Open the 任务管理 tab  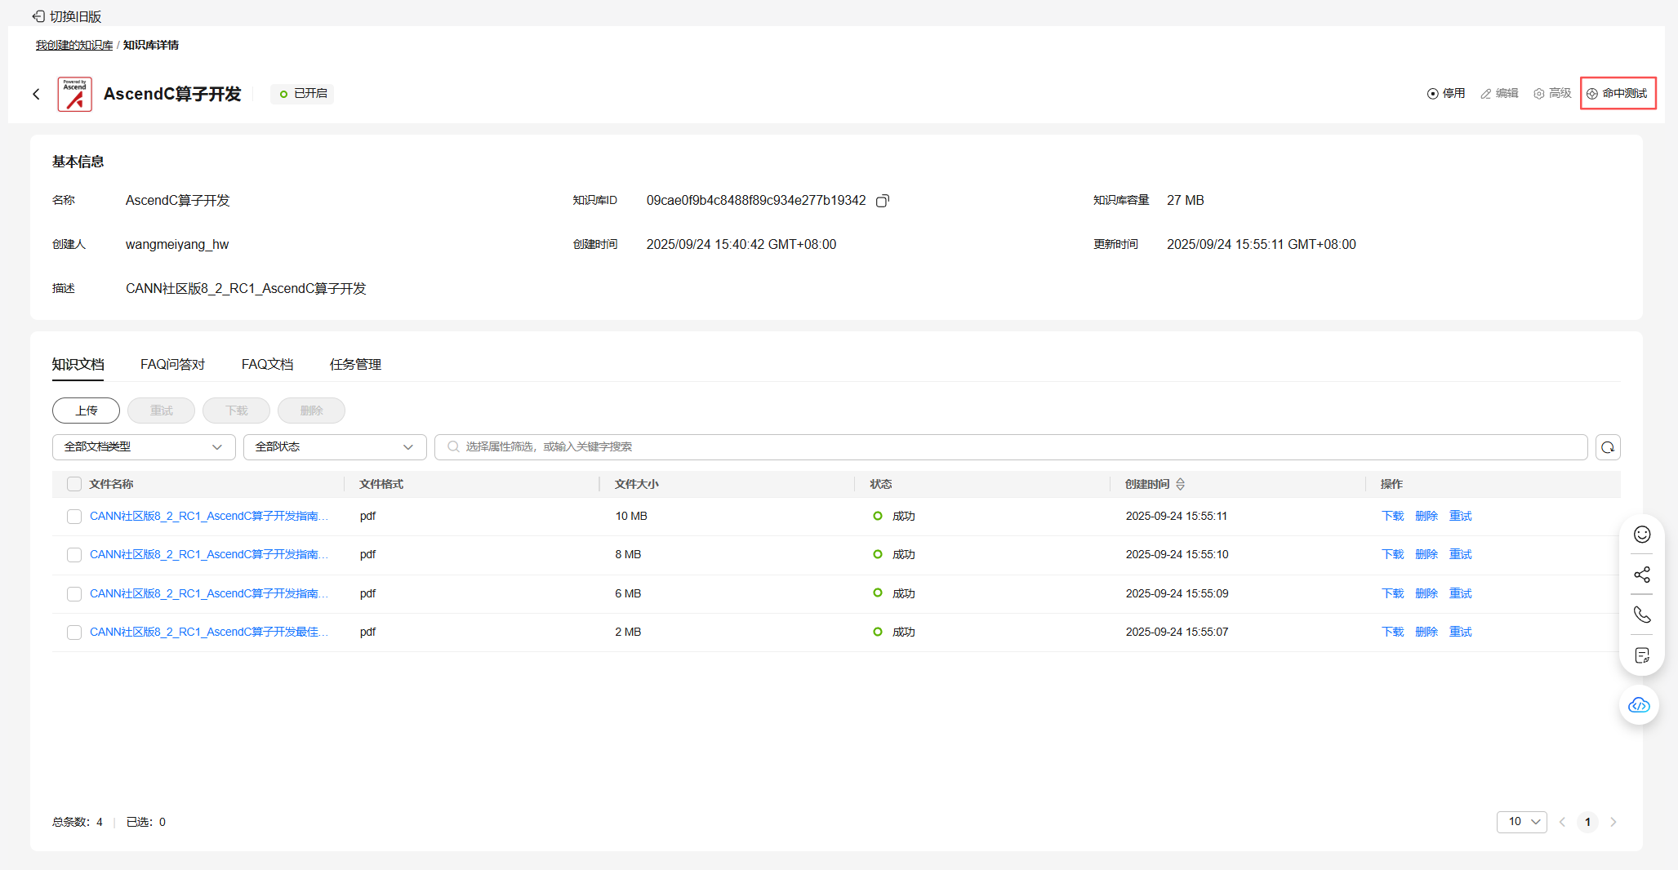[x=355, y=365]
